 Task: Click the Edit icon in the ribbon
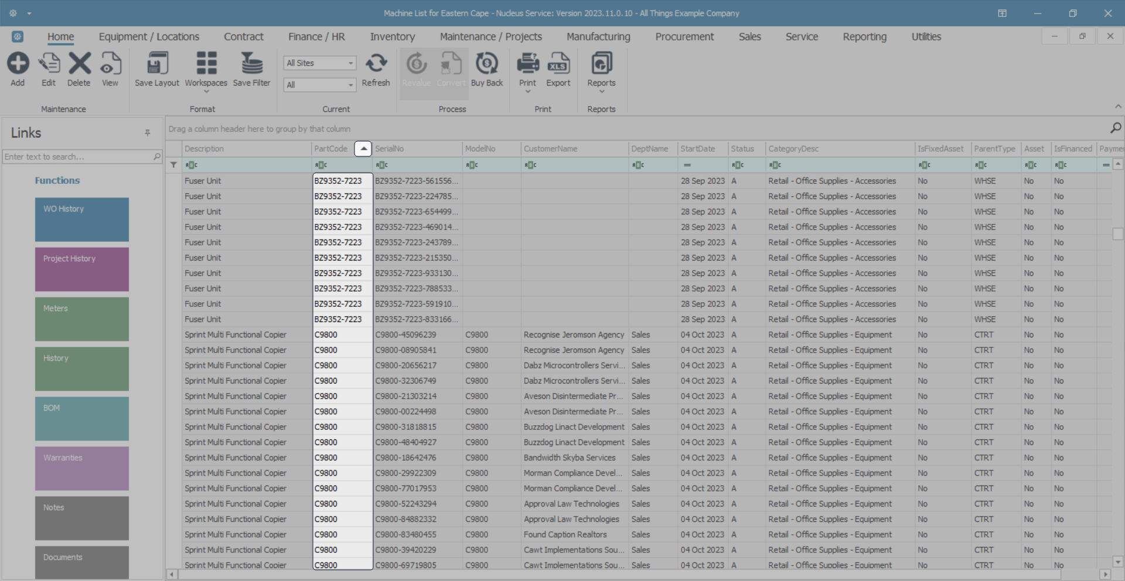click(x=49, y=63)
